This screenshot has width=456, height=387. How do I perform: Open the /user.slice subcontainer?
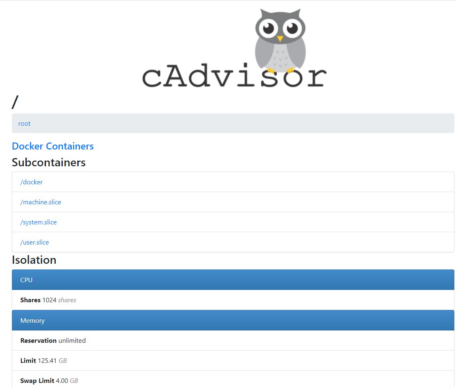coord(34,242)
